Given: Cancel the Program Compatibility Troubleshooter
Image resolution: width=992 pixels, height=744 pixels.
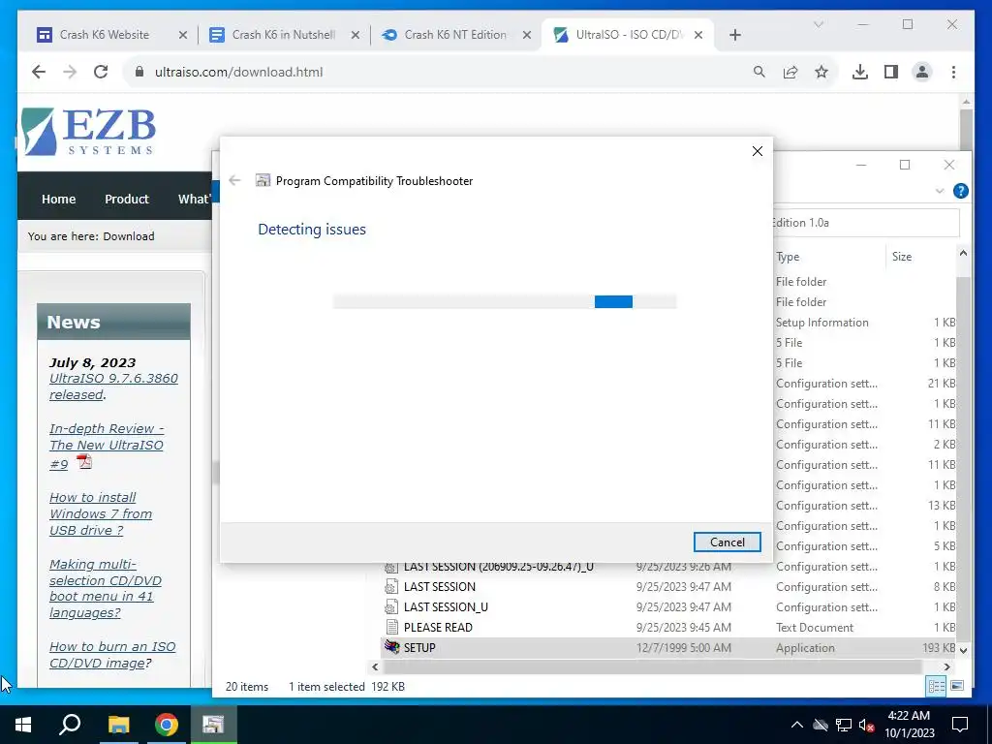Looking at the screenshot, I should tap(727, 542).
